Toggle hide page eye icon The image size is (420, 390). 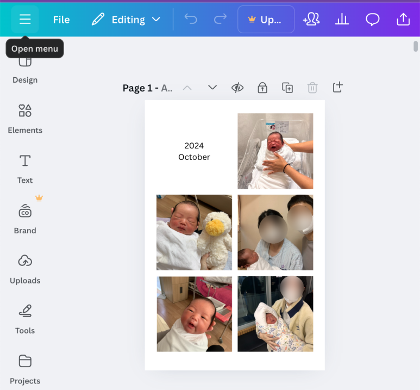[237, 88]
